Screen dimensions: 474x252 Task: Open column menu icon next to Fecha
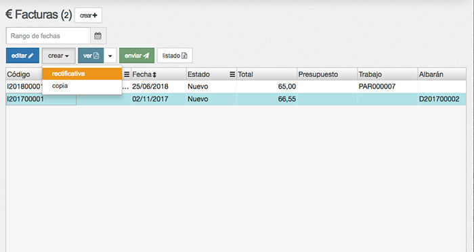[127, 74]
